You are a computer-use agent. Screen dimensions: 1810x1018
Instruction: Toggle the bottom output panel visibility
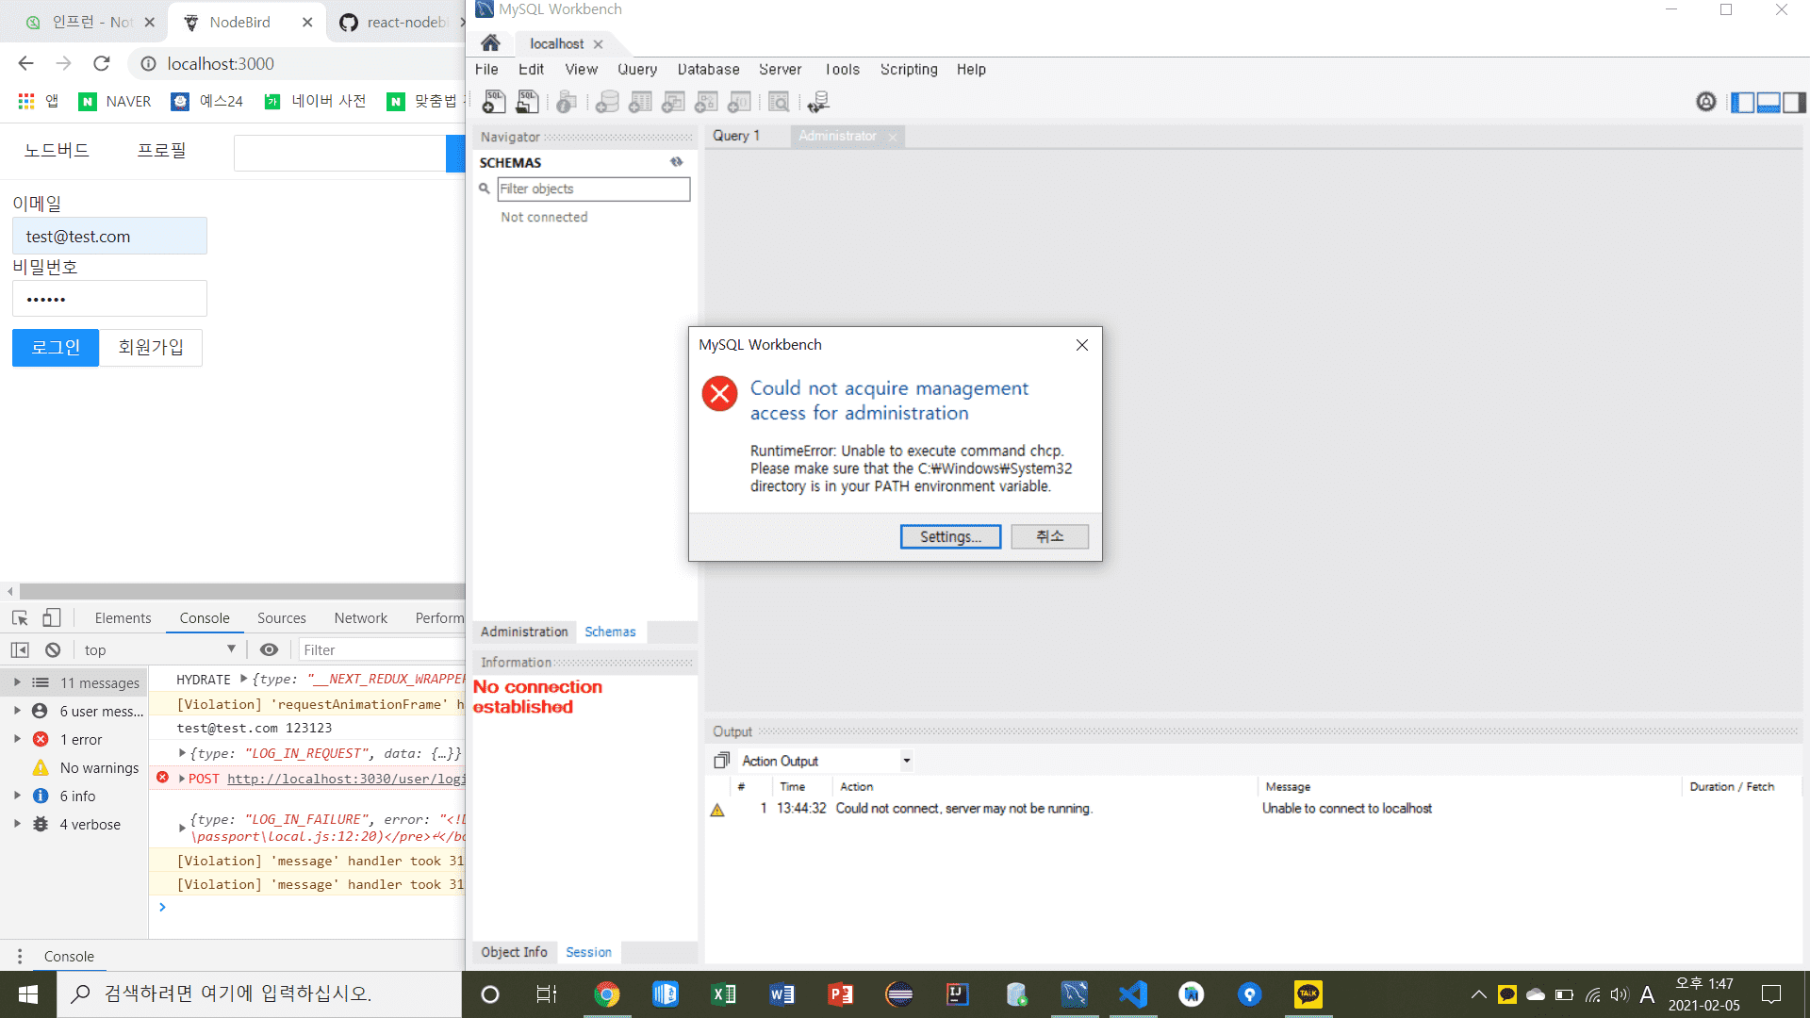point(1769,102)
